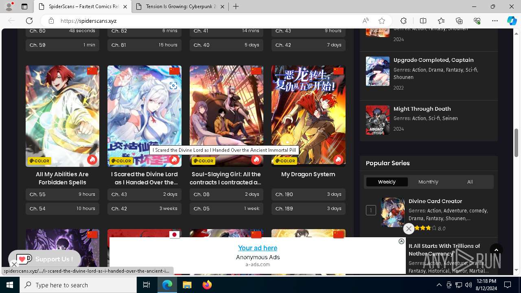Open Ch. 43 posted 2 days ago

[x=144, y=195]
